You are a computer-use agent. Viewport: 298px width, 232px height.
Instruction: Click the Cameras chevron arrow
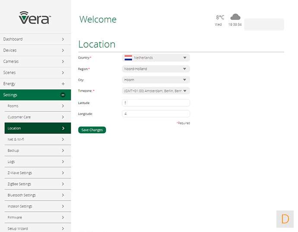pyautogui.click(x=63, y=62)
